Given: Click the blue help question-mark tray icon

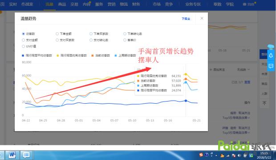Looking at the screenshot, I should (207, 155).
